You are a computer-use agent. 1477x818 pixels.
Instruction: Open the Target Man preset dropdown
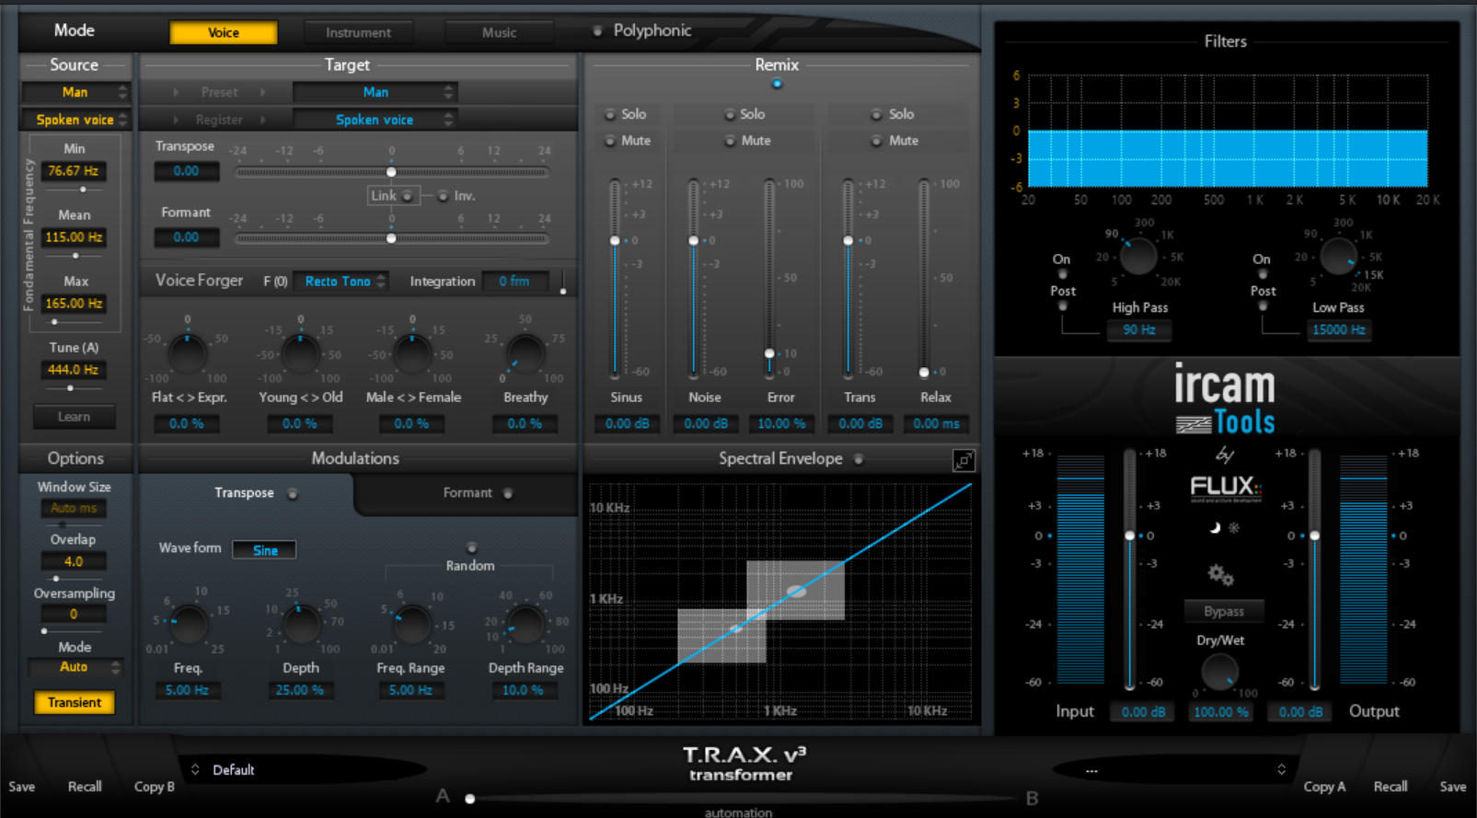(375, 92)
